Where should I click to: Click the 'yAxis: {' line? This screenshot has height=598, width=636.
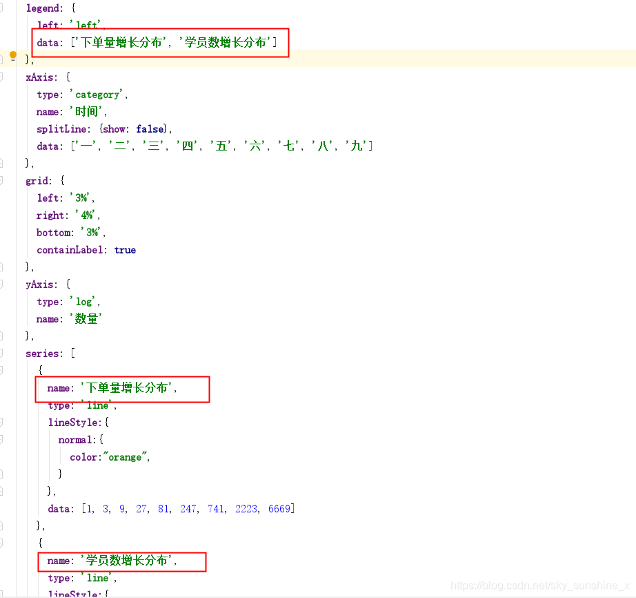[x=48, y=284]
